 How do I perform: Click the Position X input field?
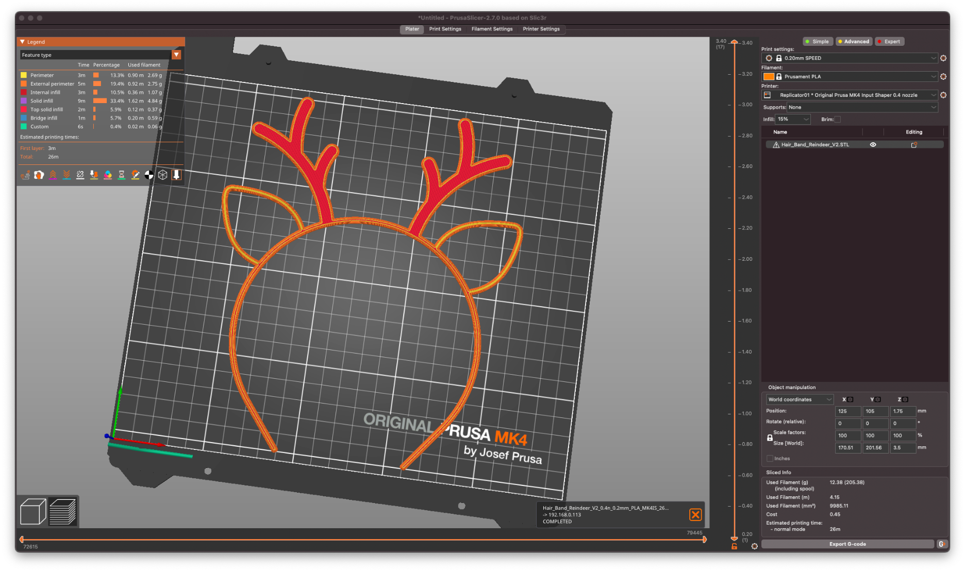click(x=847, y=411)
